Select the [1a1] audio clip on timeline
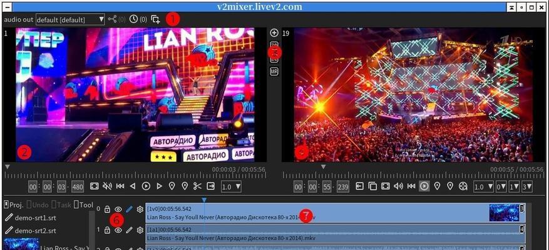549x250 pixels. click(x=335, y=234)
